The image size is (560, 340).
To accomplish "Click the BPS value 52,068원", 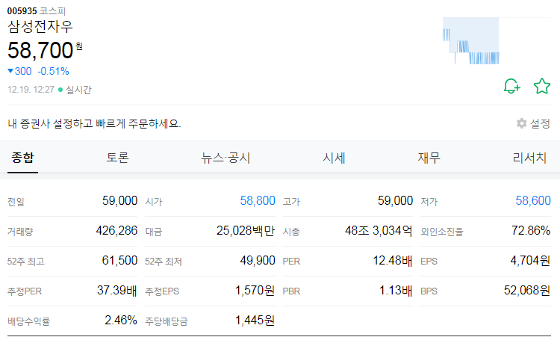I will pyautogui.click(x=527, y=290).
